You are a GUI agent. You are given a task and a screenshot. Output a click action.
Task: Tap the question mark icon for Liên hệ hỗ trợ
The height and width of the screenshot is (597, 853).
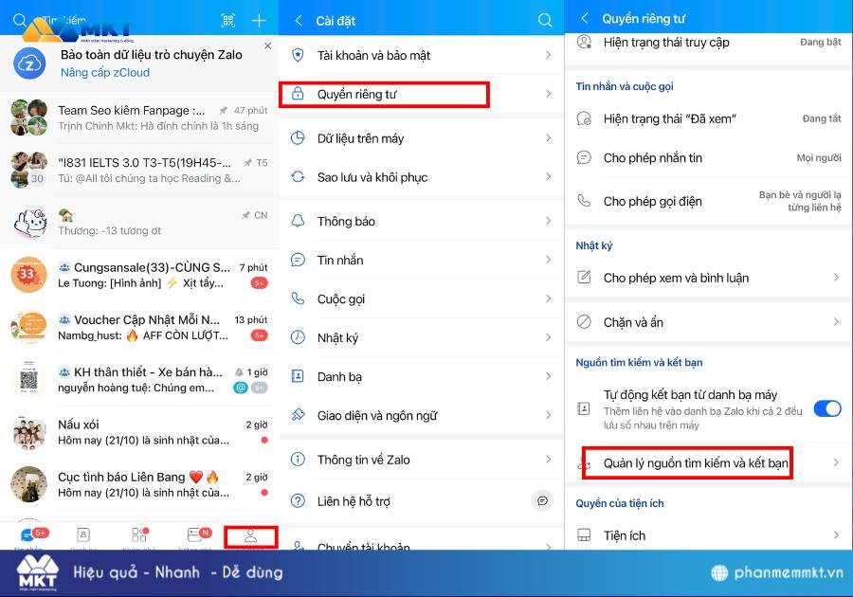pos(298,500)
